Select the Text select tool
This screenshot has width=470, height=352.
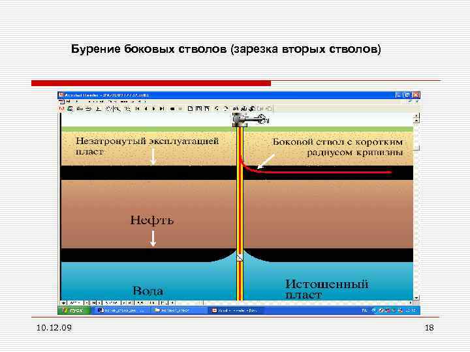coord(128,109)
